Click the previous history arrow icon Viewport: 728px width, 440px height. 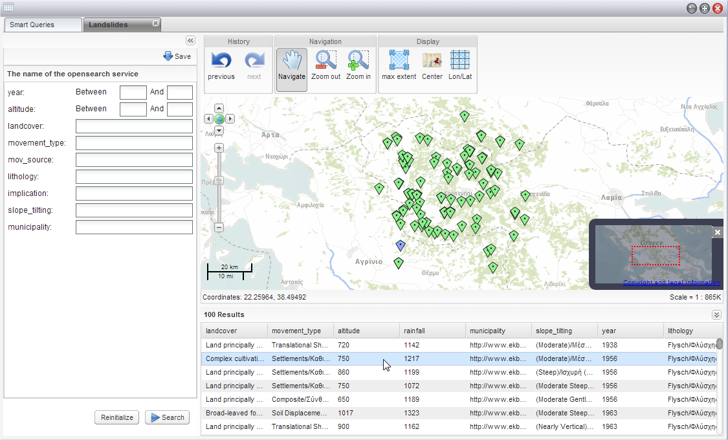click(221, 60)
